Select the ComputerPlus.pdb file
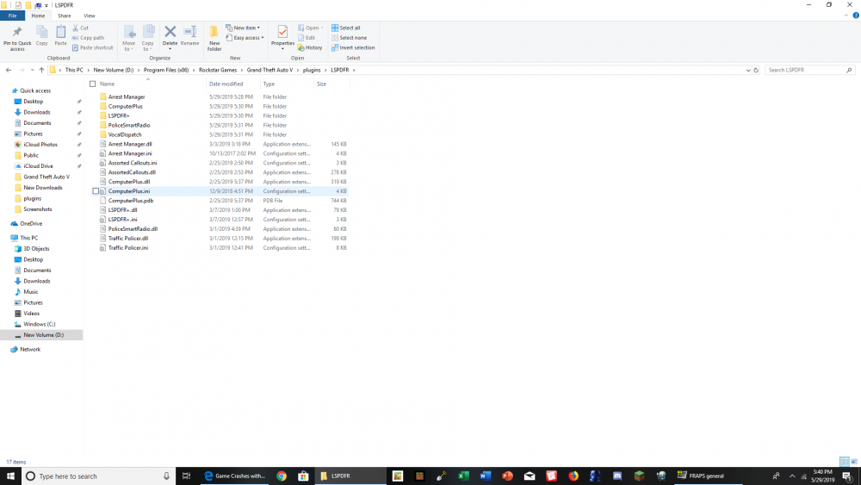The height and width of the screenshot is (485, 861). 131,201
